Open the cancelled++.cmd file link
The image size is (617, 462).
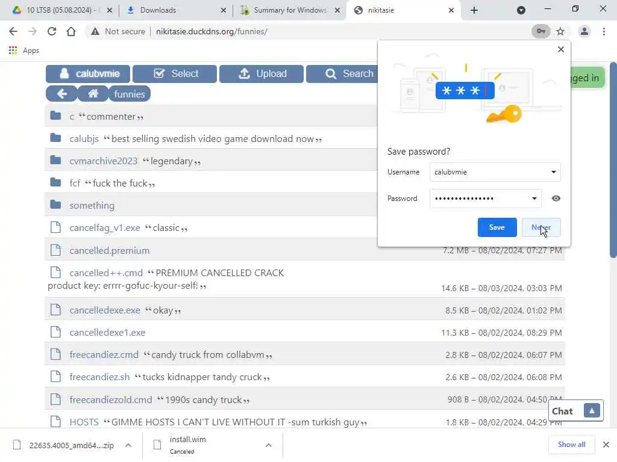pyautogui.click(x=106, y=273)
